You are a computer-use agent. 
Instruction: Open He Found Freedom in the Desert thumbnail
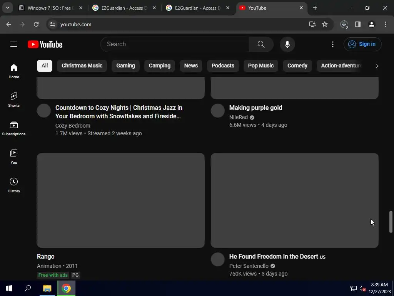point(294,200)
